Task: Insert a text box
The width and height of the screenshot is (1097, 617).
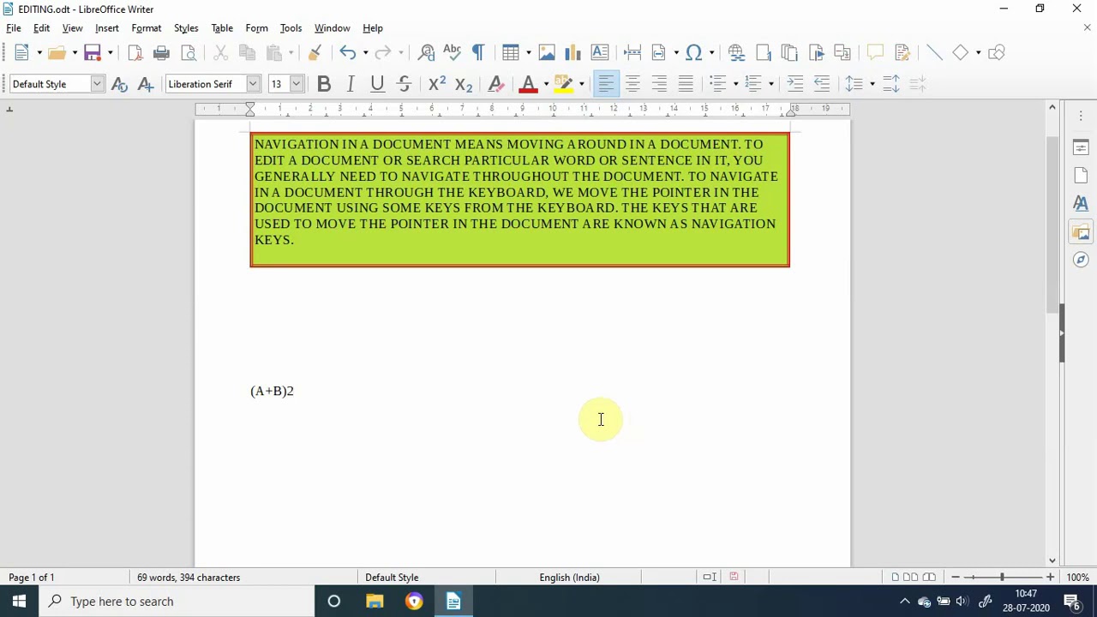Action: (599, 53)
